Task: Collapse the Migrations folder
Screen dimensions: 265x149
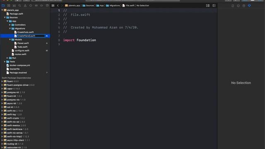Action: tap(10, 29)
